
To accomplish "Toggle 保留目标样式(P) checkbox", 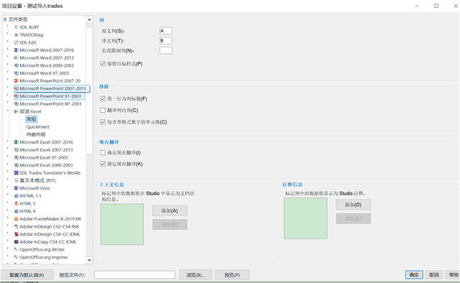I will pos(103,64).
